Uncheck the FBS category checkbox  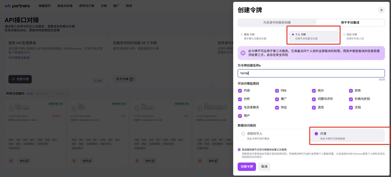(x=277, y=91)
